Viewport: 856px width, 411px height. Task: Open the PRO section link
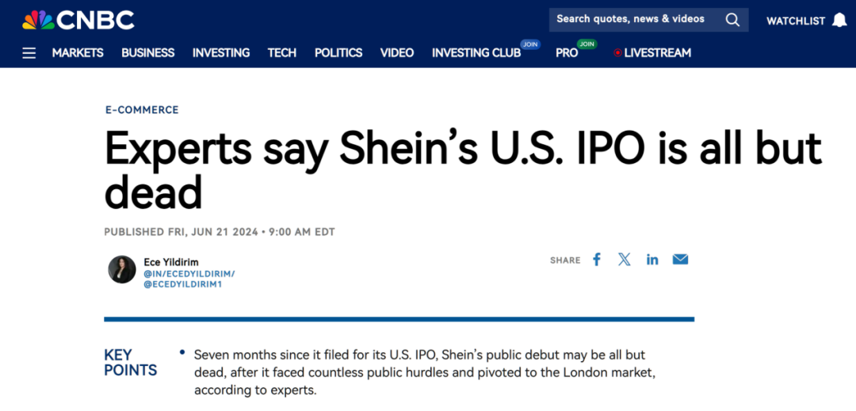567,53
